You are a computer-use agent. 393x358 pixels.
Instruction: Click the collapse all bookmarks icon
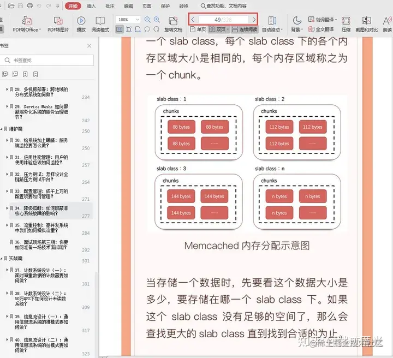pos(15,74)
